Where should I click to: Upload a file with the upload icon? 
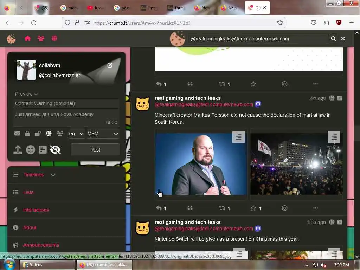18,150
